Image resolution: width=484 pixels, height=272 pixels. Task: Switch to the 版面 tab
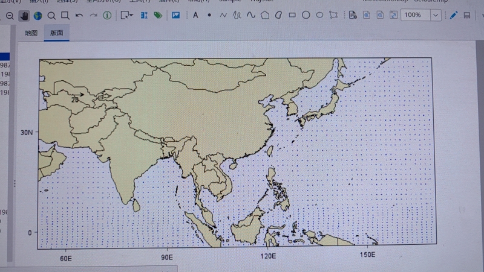coord(56,33)
